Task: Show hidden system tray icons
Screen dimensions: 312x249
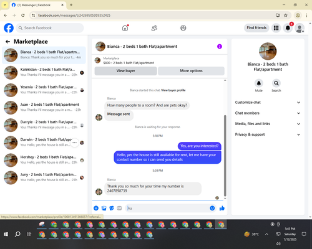Action: (x=266, y=234)
